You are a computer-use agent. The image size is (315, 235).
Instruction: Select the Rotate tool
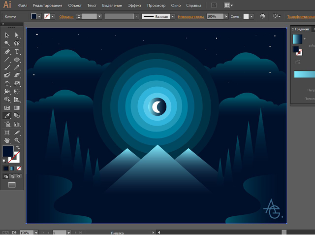7,84
